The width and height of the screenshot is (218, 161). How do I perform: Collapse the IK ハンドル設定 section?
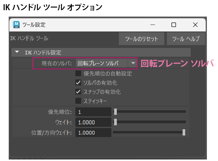coord(17,52)
